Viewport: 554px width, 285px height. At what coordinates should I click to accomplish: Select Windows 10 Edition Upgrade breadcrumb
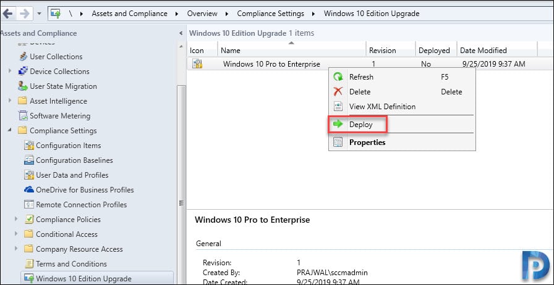click(372, 14)
